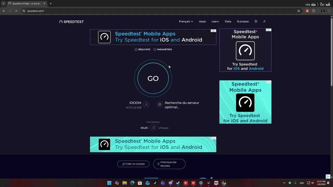
Task: Switch to RÉSULTATS tab
Action: coord(142,49)
